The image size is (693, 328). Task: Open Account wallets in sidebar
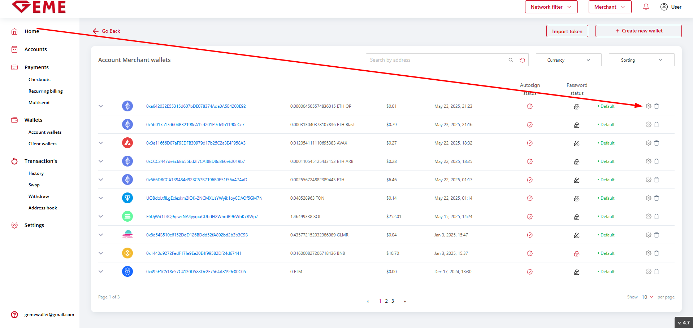(45, 132)
